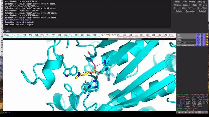Toggle the (active) selection
Viewport: 209px width, 117px height.
tap(186, 43)
